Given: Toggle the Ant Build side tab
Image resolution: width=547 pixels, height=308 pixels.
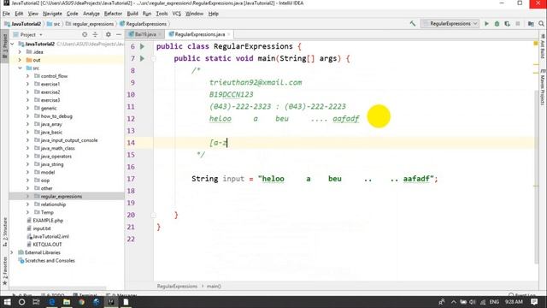Looking at the screenshot, I should point(543,46).
